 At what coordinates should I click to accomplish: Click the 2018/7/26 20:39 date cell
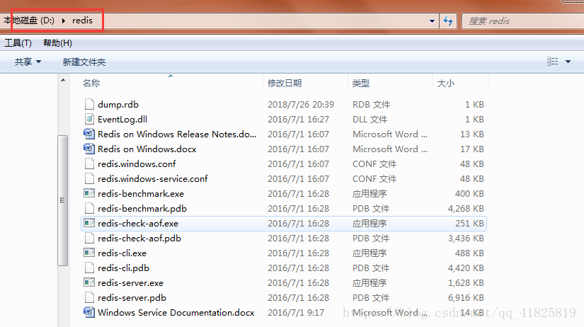pyautogui.click(x=301, y=104)
